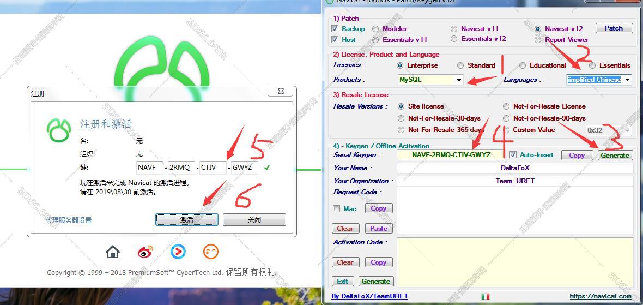Open the Weibo icon link
643x305 pixels.
[145, 251]
